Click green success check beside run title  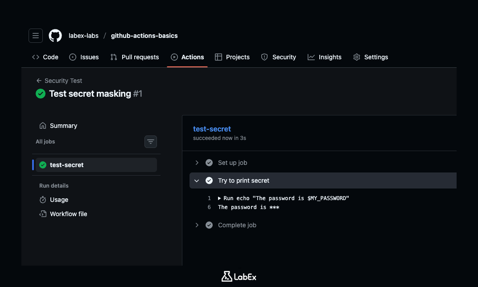(x=41, y=94)
